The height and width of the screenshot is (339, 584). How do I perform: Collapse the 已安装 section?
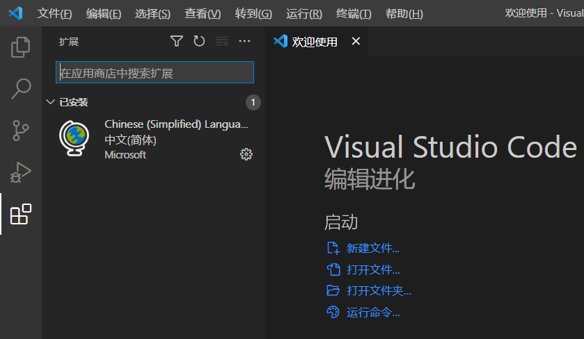coord(50,102)
